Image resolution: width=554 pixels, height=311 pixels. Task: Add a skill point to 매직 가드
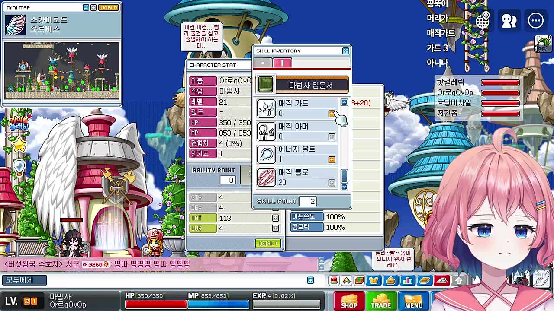(x=332, y=114)
